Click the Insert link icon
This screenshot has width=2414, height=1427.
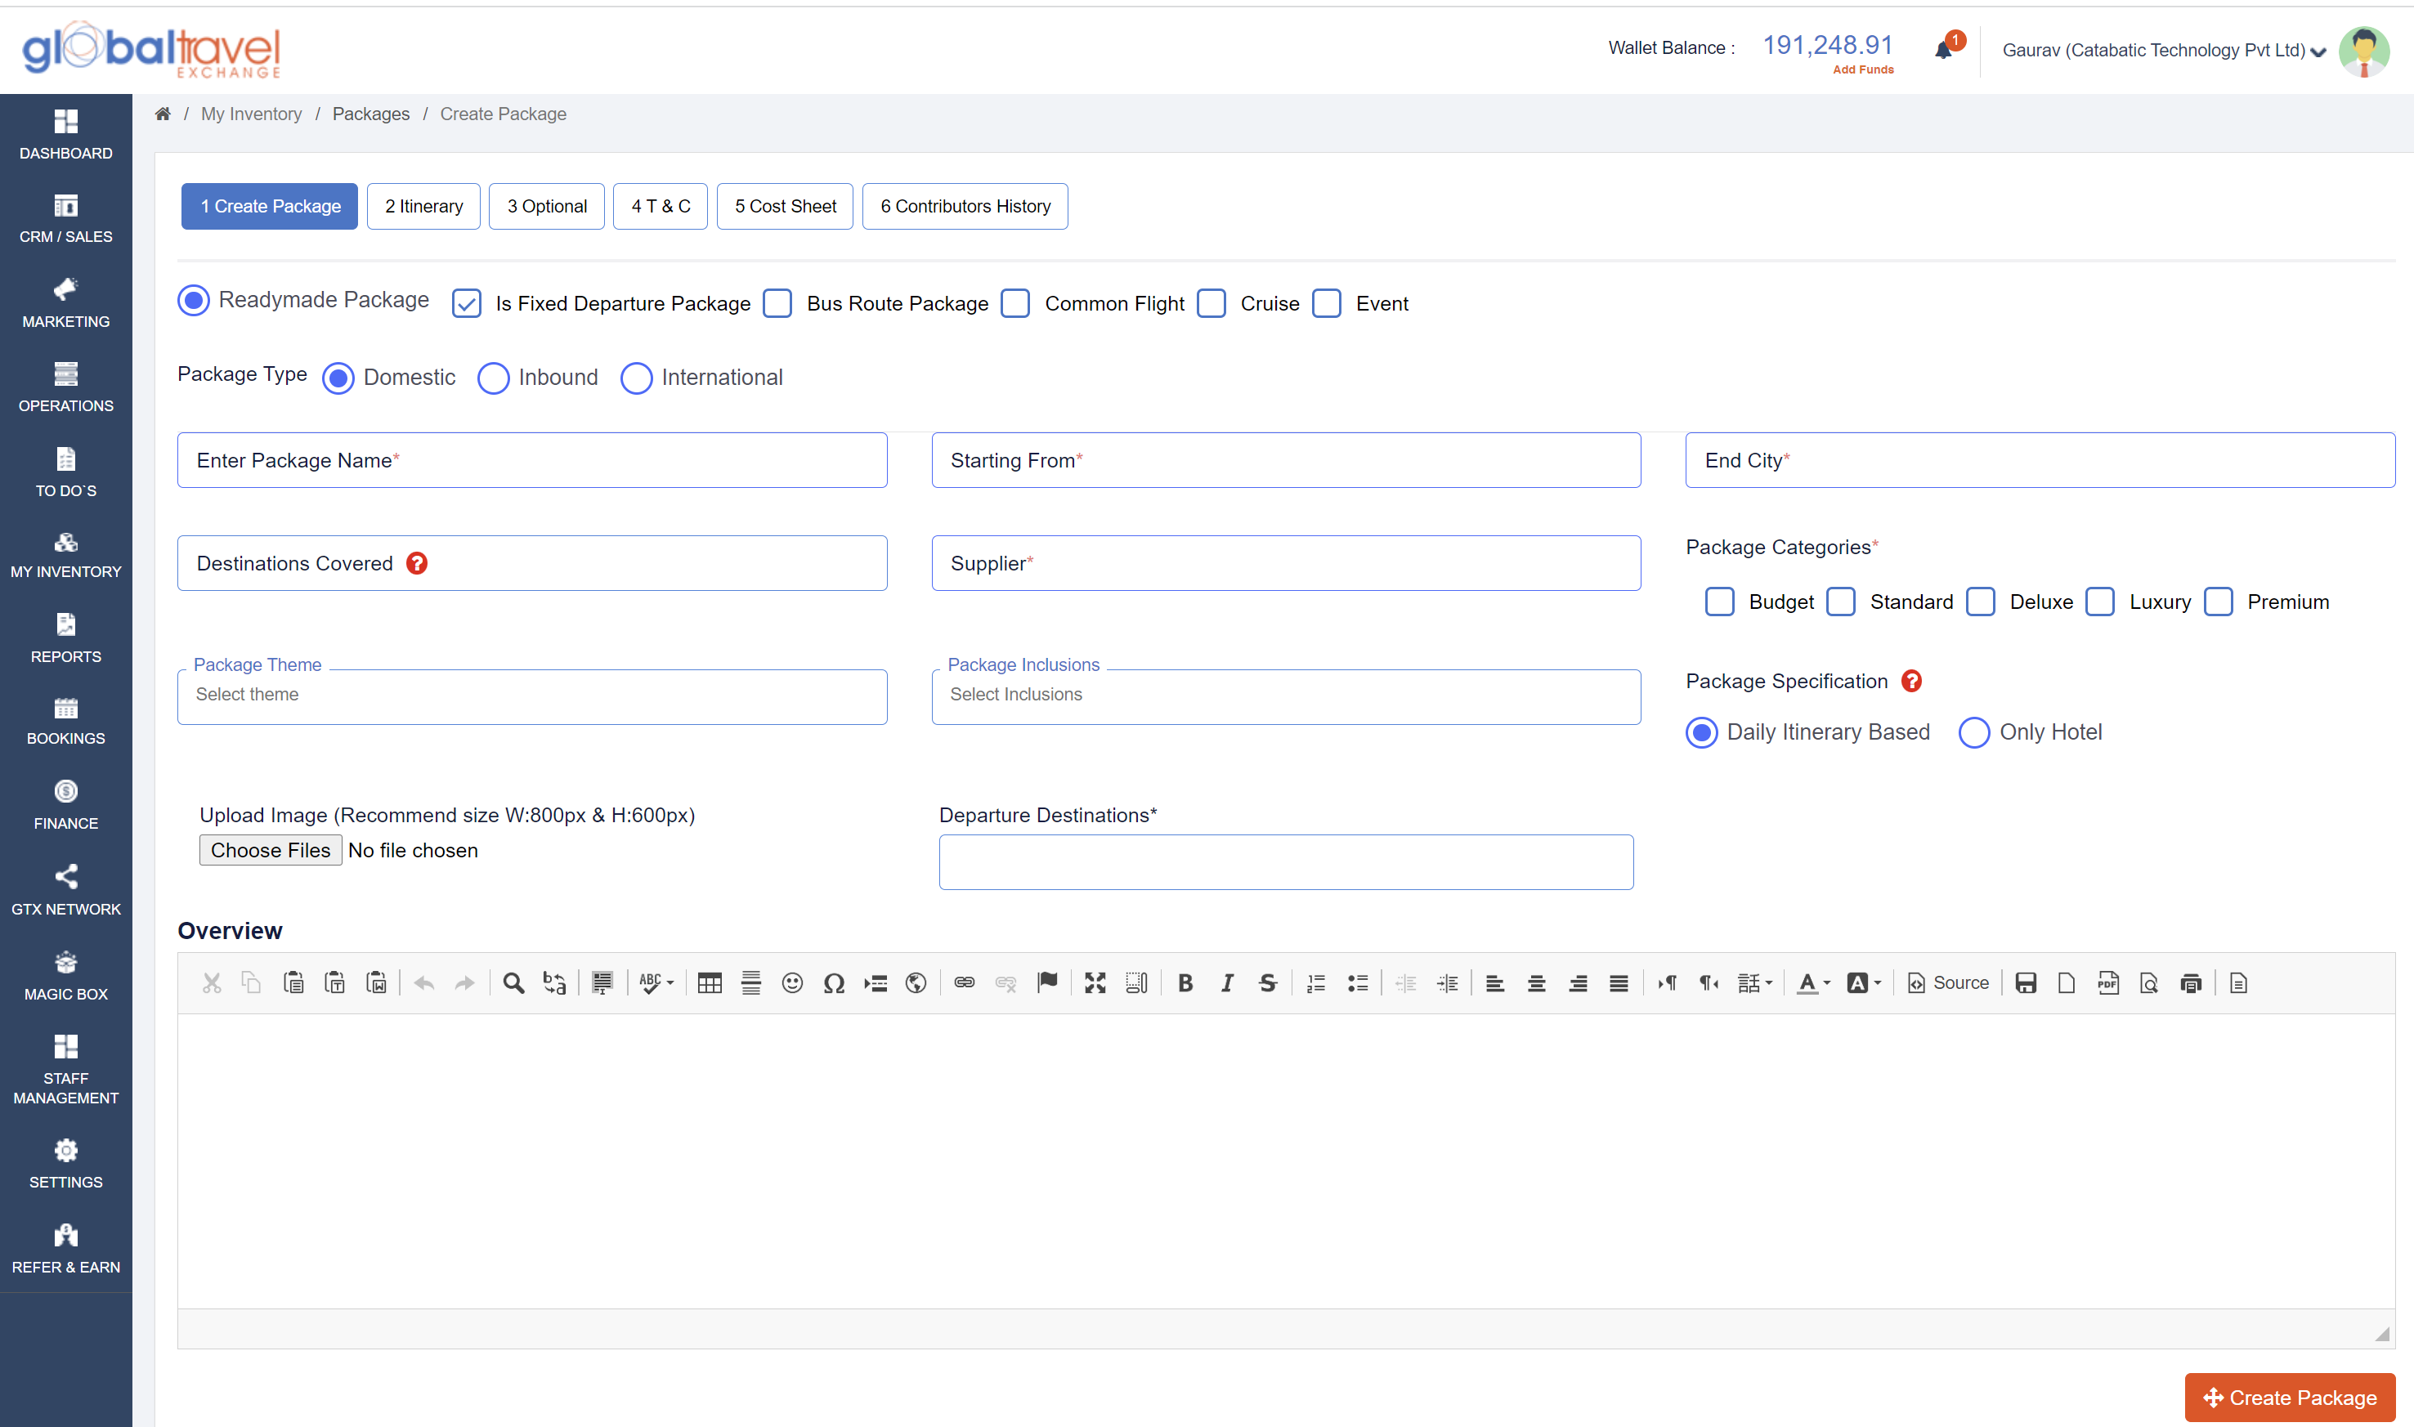click(964, 982)
